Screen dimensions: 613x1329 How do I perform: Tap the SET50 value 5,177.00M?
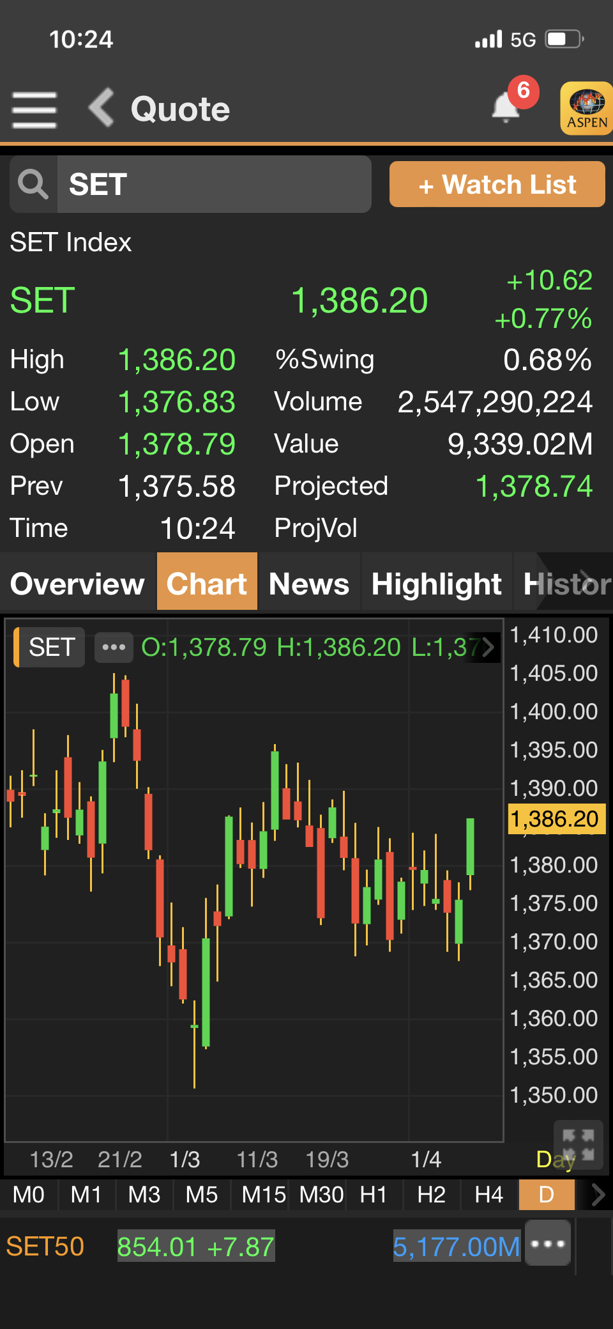(x=457, y=1246)
